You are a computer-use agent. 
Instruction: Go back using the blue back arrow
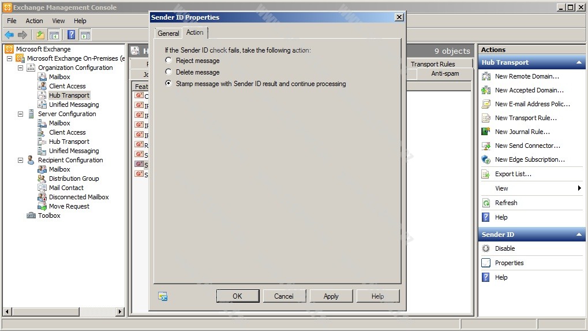pos(9,35)
